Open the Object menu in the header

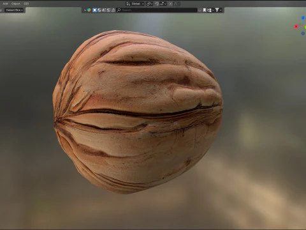pos(16,4)
